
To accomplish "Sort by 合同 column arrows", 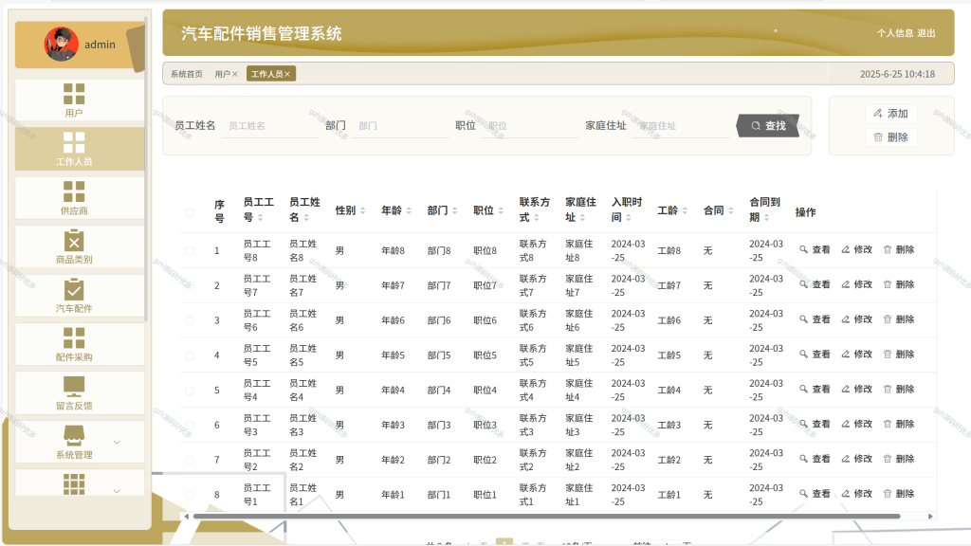I will pos(731,210).
